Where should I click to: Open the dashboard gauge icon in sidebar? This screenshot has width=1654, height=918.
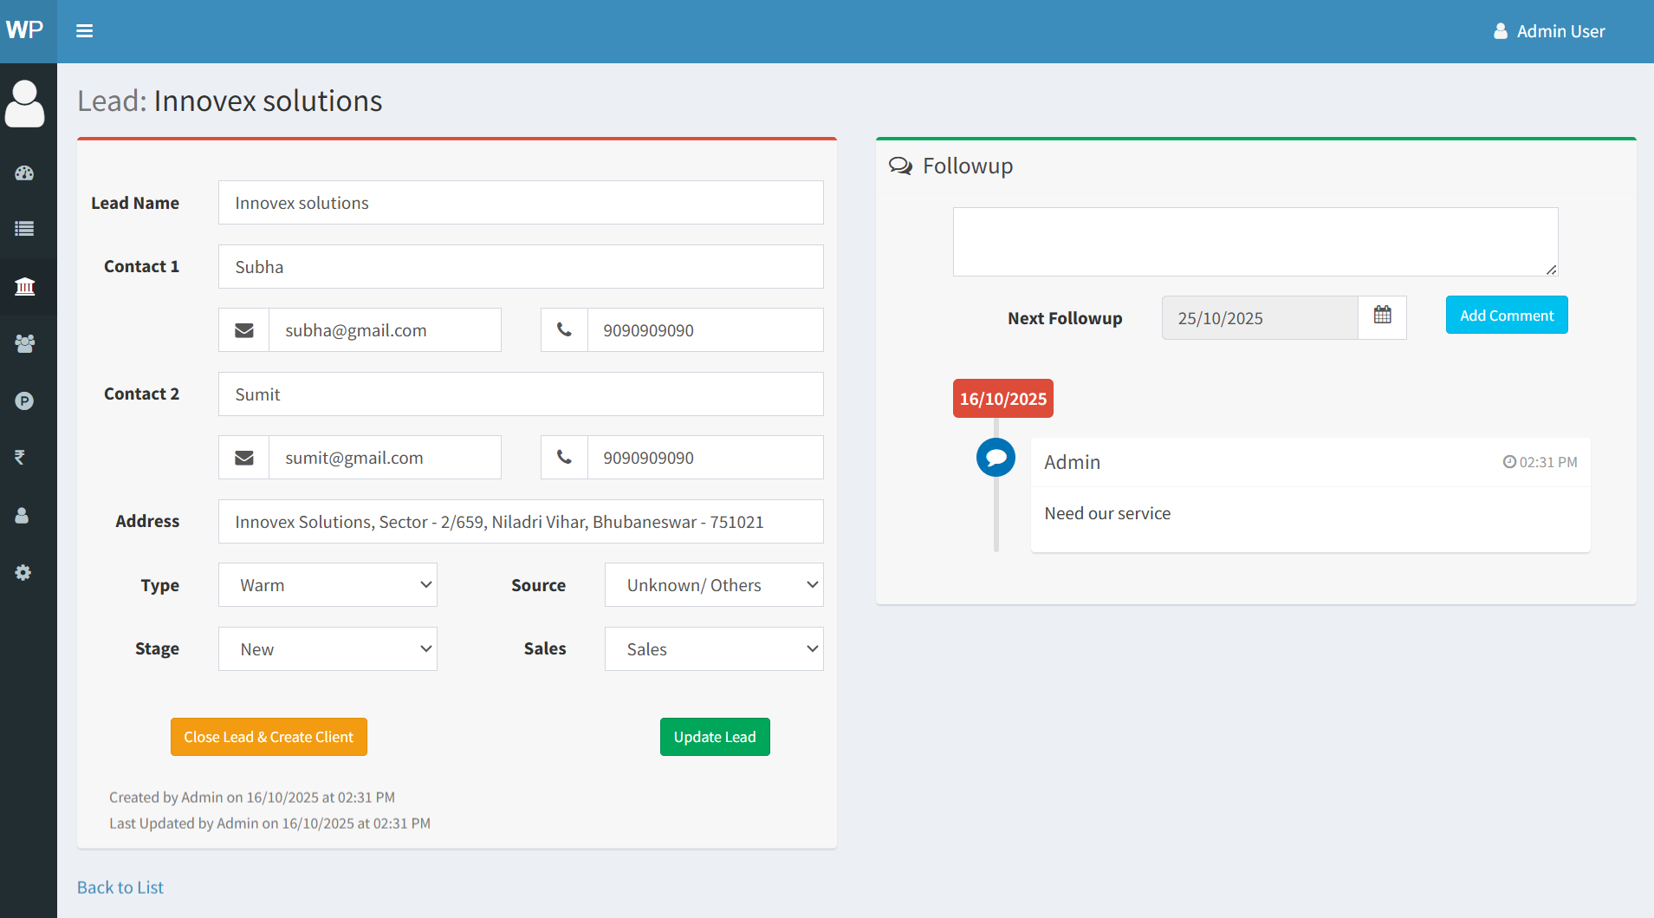[24, 173]
